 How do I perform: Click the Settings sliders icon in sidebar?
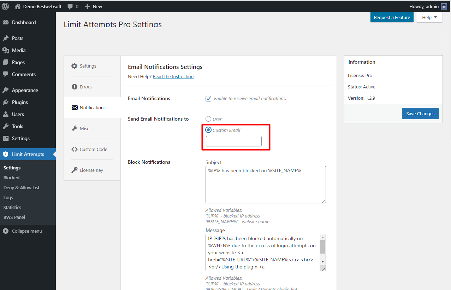pyautogui.click(x=6, y=138)
